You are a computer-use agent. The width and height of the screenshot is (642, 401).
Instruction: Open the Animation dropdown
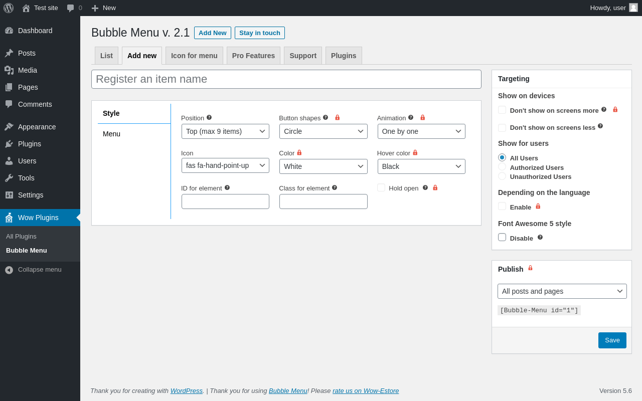click(x=421, y=131)
